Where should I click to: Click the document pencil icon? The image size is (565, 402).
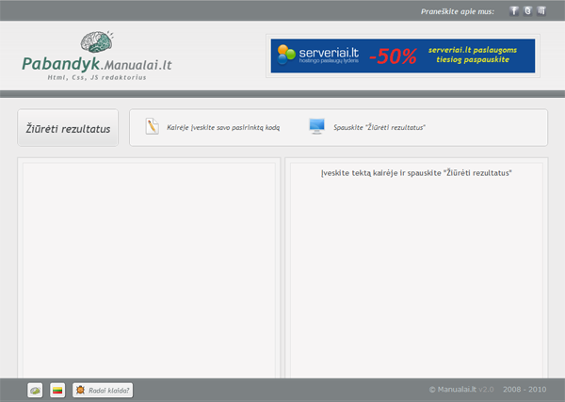point(152,127)
